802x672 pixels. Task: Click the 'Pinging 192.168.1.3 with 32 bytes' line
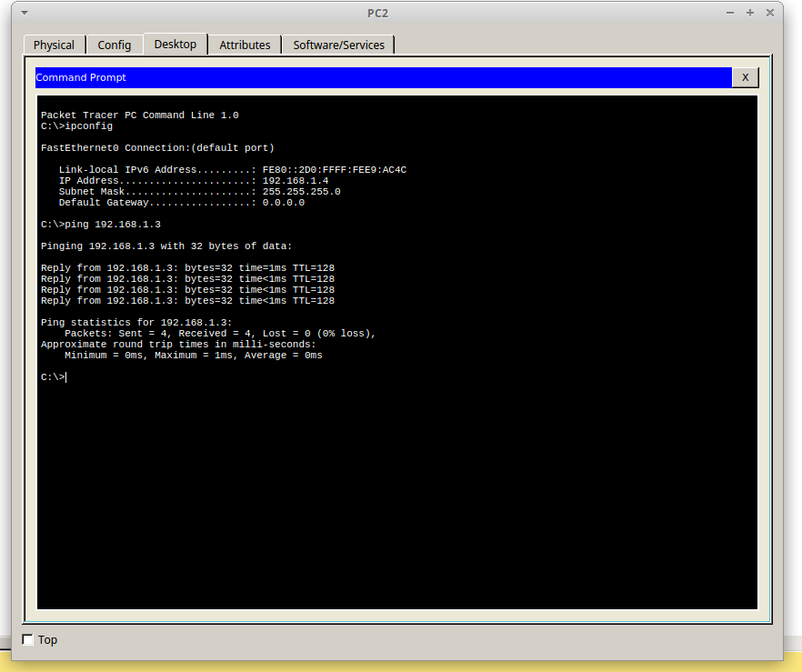point(166,246)
